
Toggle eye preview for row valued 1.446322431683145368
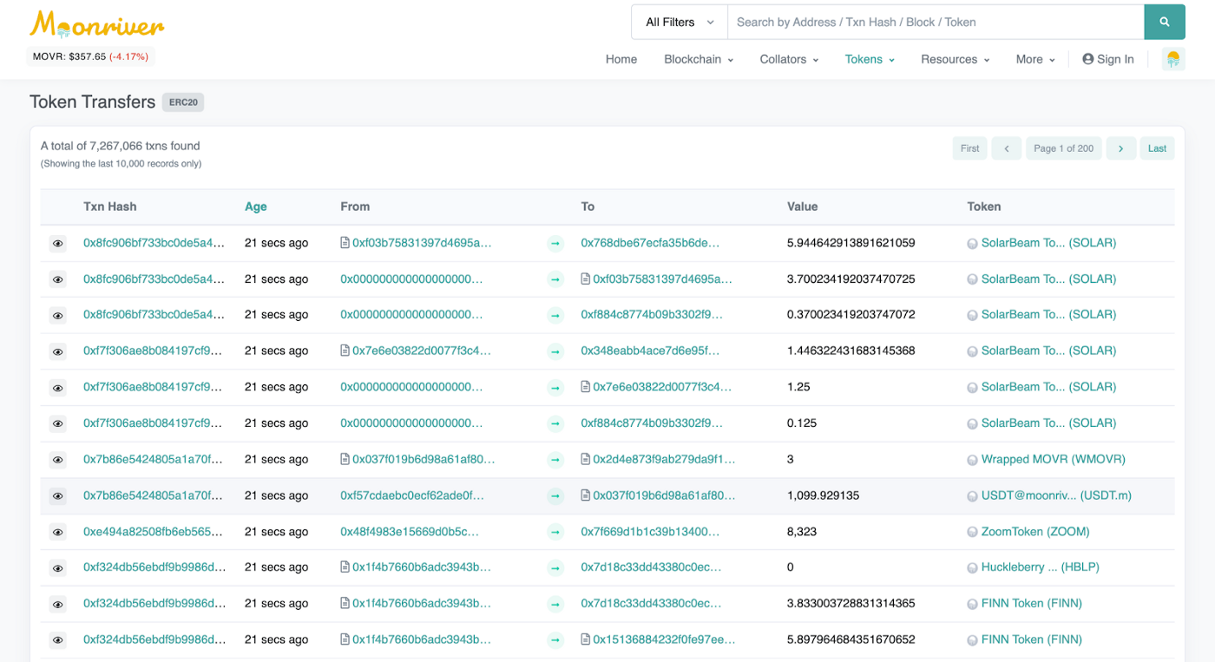tap(58, 351)
